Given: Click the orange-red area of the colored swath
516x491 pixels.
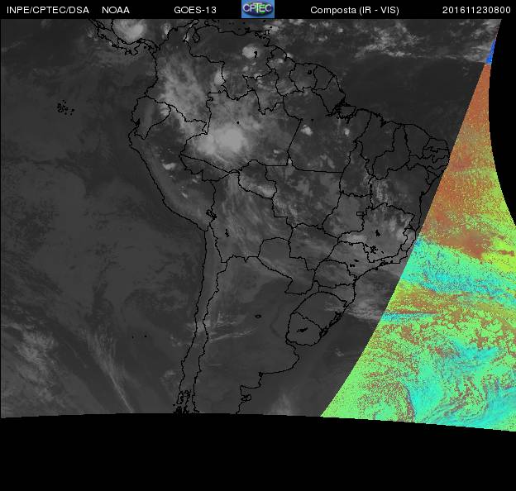Looking at the screenshot, I should (x=463, y=182).
